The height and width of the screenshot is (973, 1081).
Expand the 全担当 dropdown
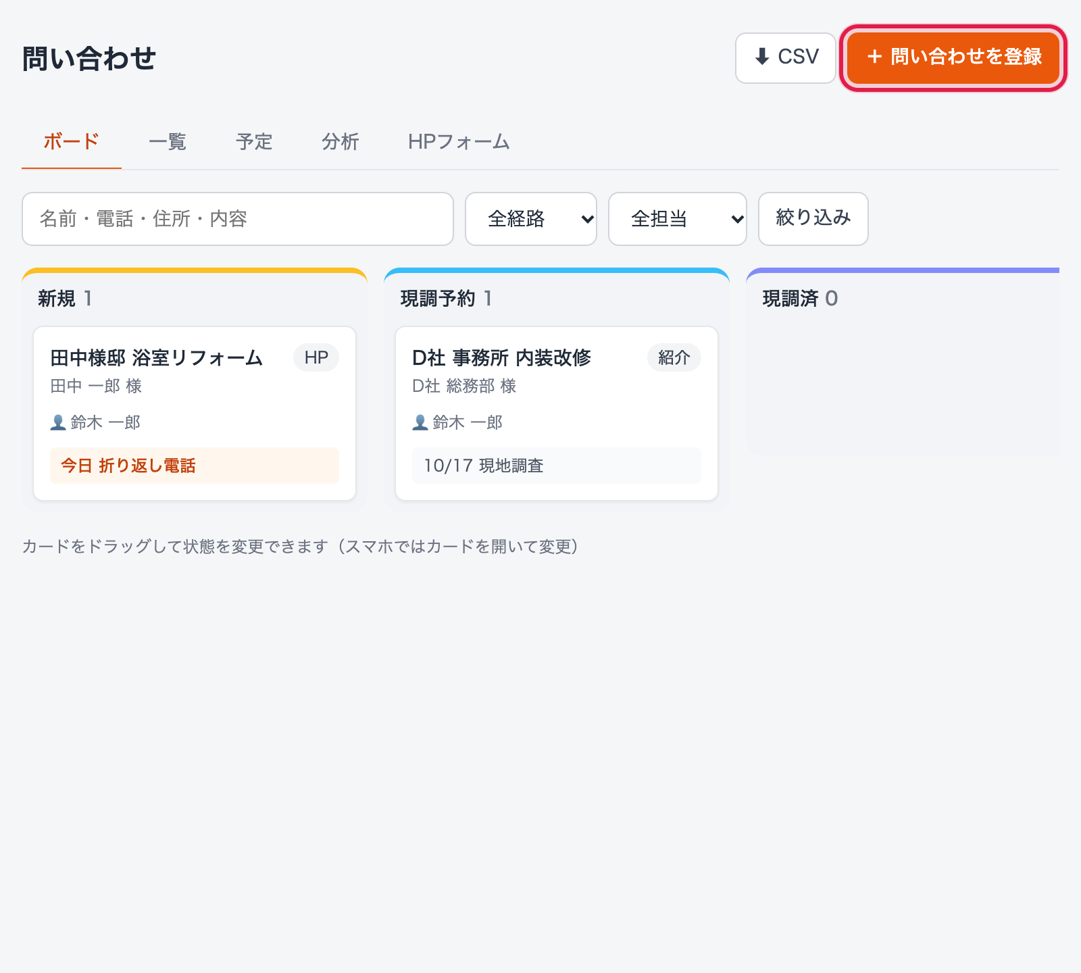pyautogui.click(x=678, y=219)
